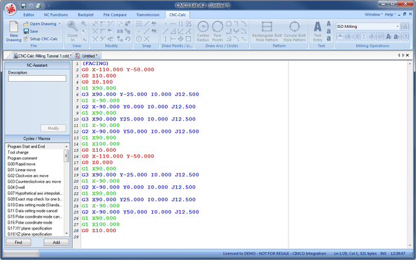This screenshot has width=416, height=260.
Task: Switch to the Backplot tab
Action: click(85, 15)
